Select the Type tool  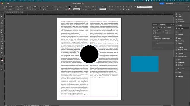pyautogui.click(x=2, y=26)
